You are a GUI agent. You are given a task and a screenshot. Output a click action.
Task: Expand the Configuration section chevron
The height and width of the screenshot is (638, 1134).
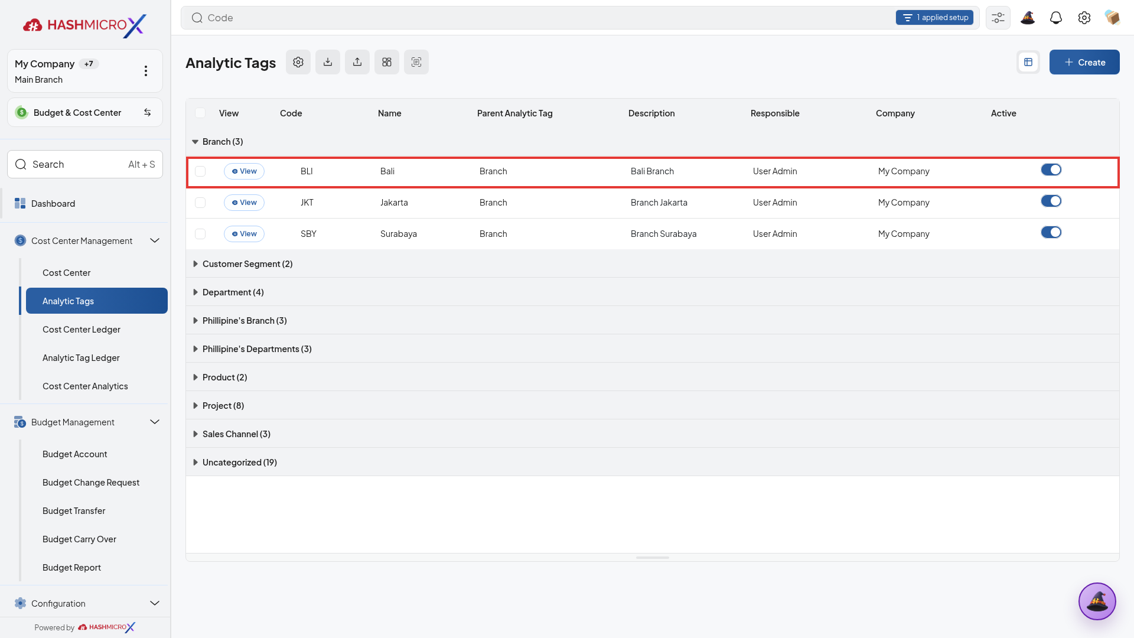pos(155,603)
